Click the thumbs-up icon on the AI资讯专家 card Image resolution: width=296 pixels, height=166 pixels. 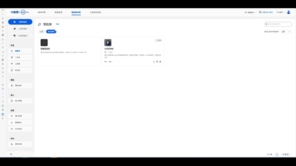pyautogui.click(x=110, y=62)
